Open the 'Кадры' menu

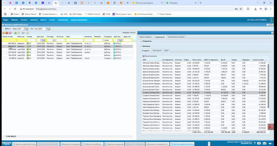click(6, 20)
